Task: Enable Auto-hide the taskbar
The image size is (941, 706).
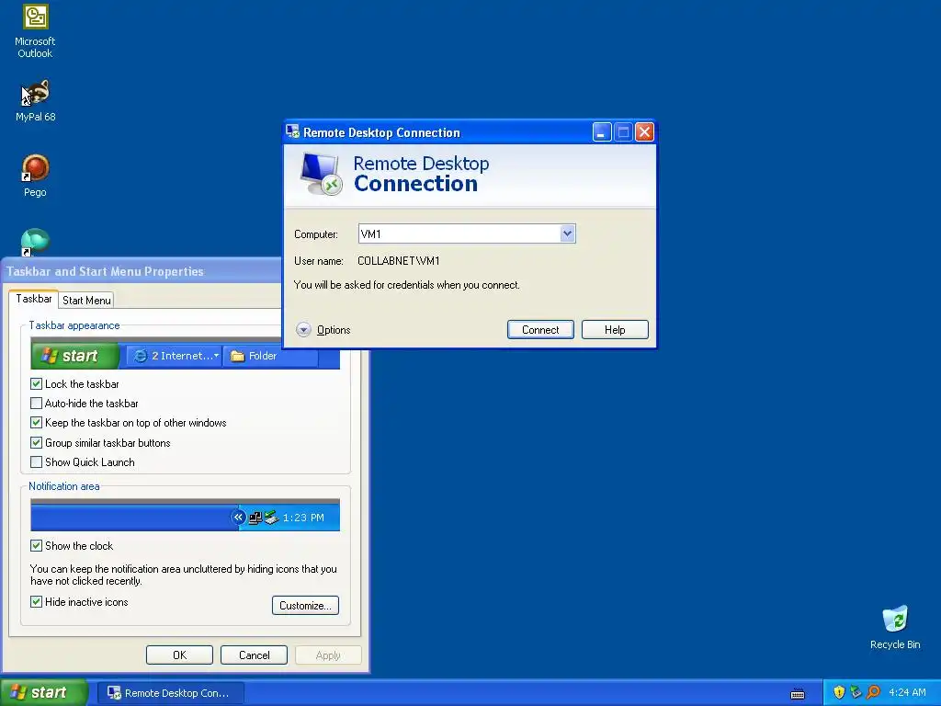Action: tap(36, 403)
